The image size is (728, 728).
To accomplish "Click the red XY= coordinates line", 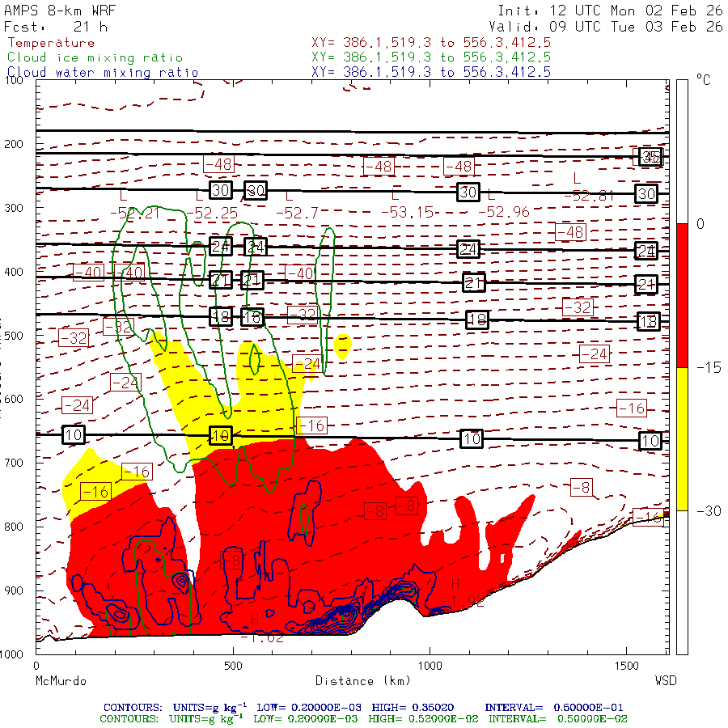I will point(431,43).
